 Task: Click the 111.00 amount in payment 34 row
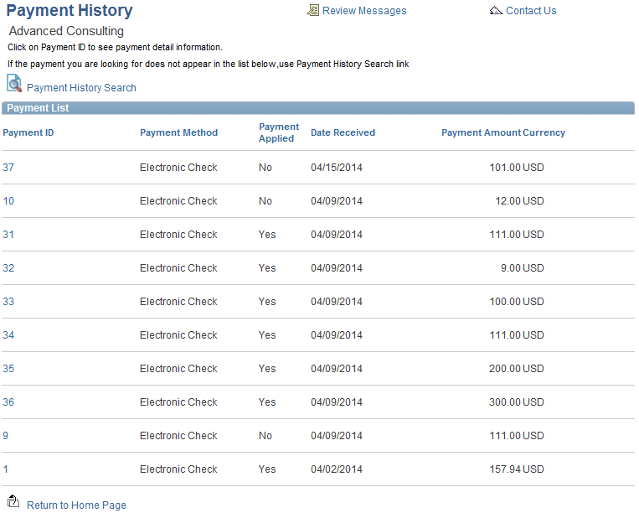[x=505, y=334]
